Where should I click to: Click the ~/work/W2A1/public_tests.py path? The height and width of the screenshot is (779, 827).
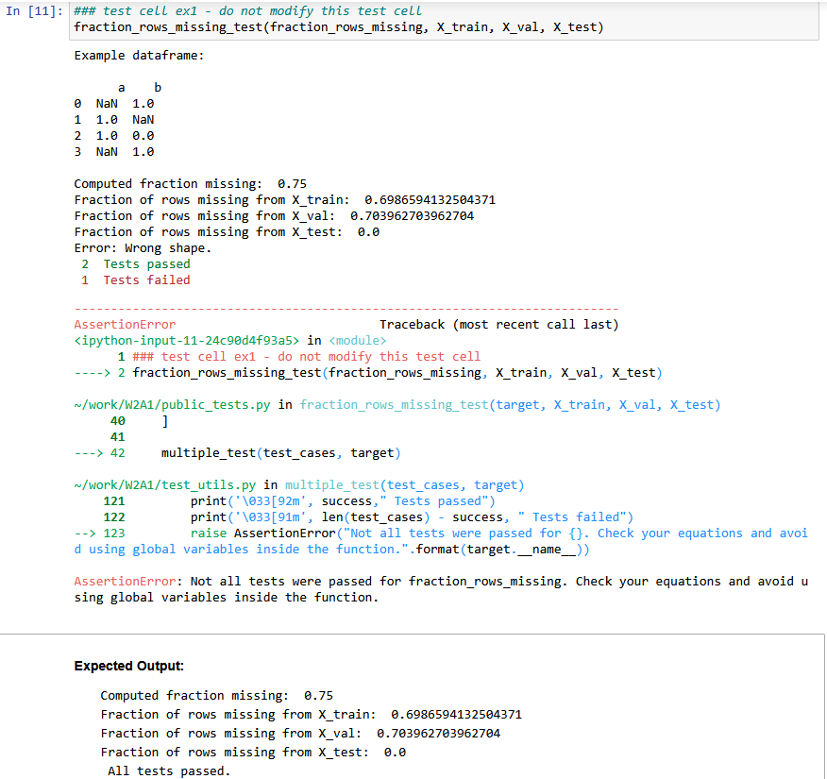[x=172, y=404]
